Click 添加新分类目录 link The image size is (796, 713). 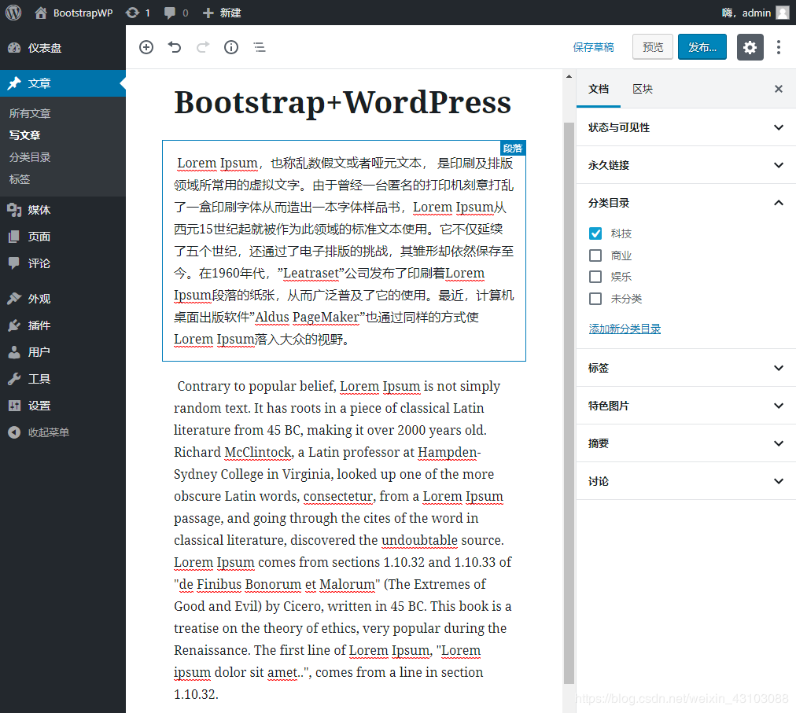click(x=625, y=329)
